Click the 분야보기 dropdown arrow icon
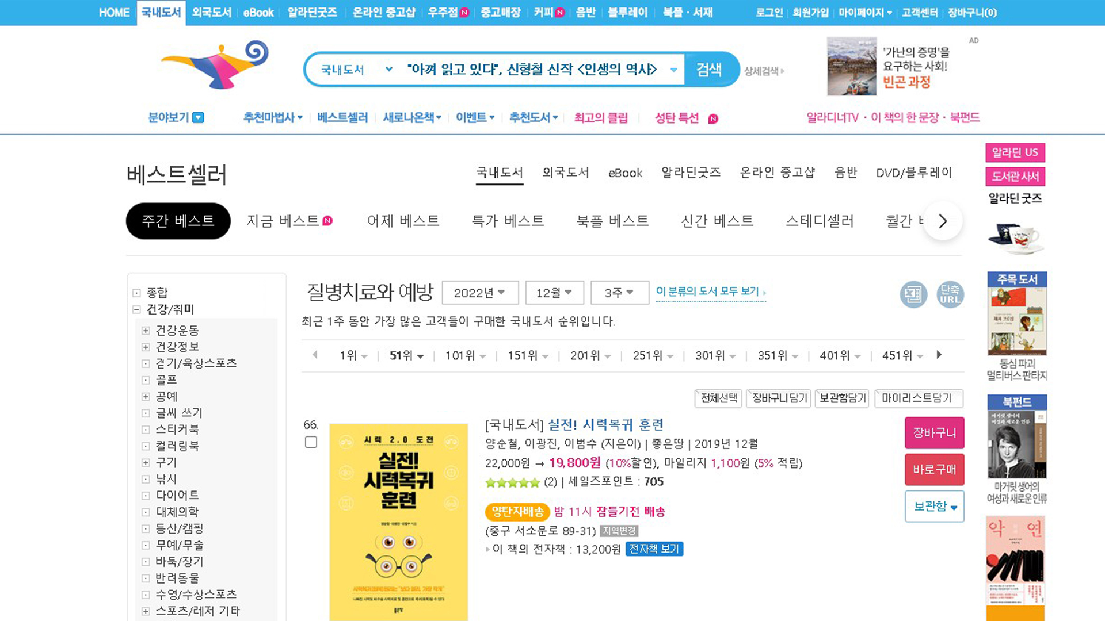This screenshot has height=621, width=1105. point(198,118)
